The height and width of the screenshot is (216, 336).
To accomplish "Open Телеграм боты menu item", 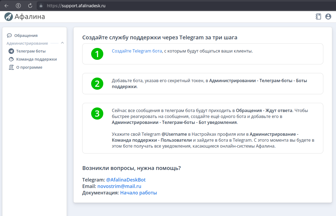I will coord(31,51).
